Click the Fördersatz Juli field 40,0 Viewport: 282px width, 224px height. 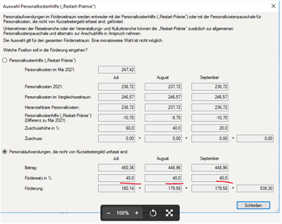[117, 178]
